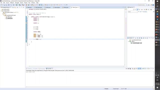Open the Debug dropdown arrow in toolbar

point(15,5)
